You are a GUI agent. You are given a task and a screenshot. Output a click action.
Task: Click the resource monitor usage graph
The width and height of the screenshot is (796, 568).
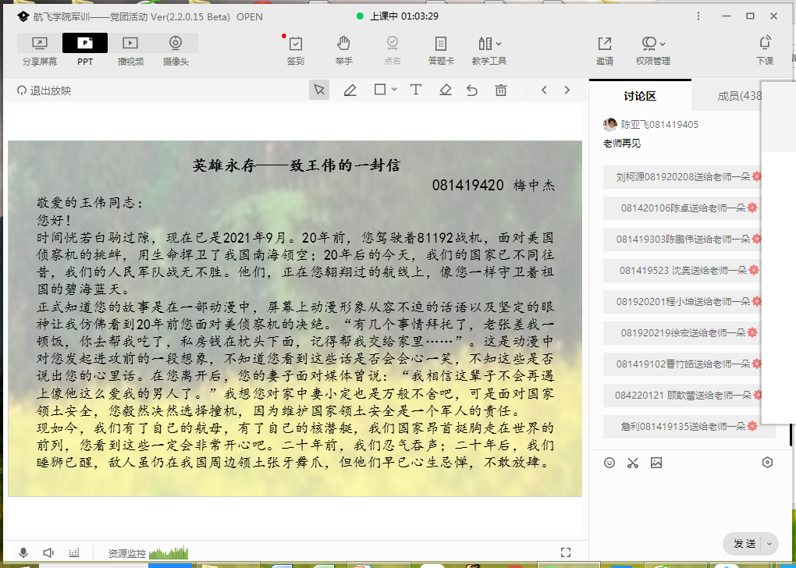(x=168, y=552)
